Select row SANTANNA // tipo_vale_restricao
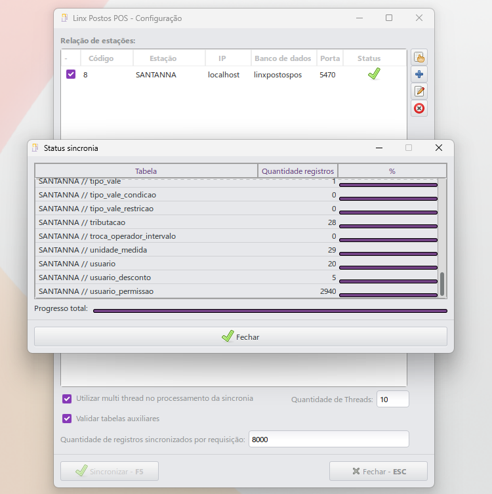The height and width of the screenshot is (494, 492). coord(237,209)
